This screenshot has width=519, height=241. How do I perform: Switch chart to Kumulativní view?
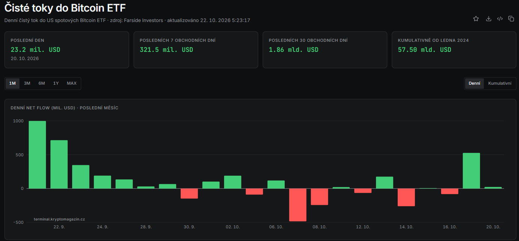pos(500,83)
